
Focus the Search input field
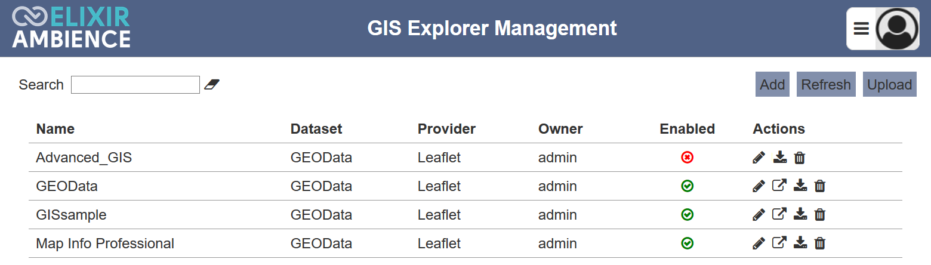135,85
